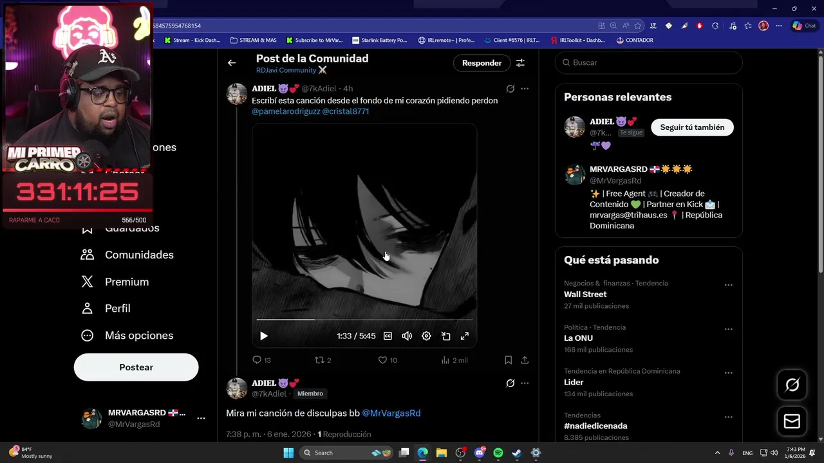Image resolution: width=824 pixels, height=463 pixels.
Task: Open the floating Messages envelope button
Action: 792,421
